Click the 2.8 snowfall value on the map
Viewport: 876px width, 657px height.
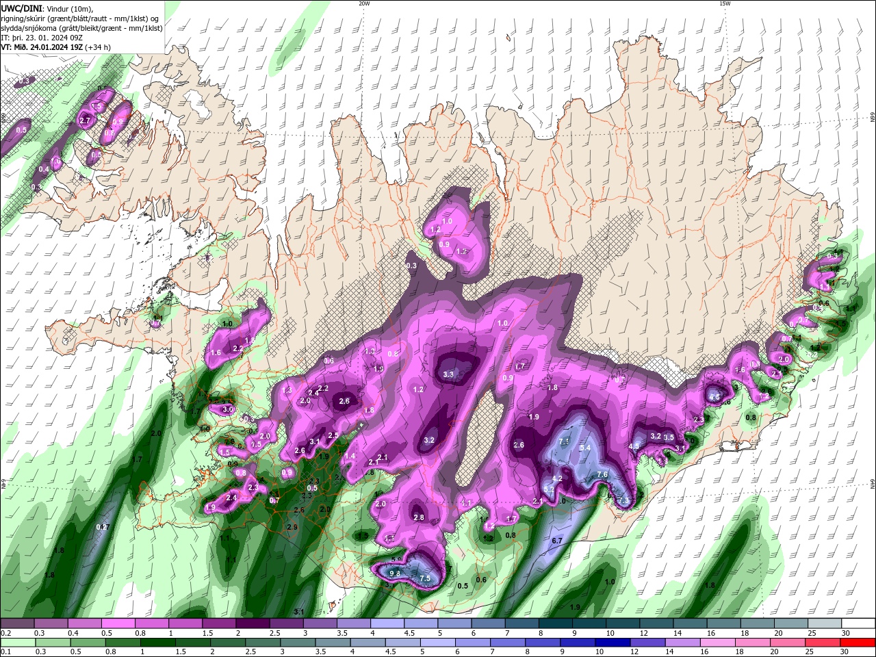[x=419, y=517]
